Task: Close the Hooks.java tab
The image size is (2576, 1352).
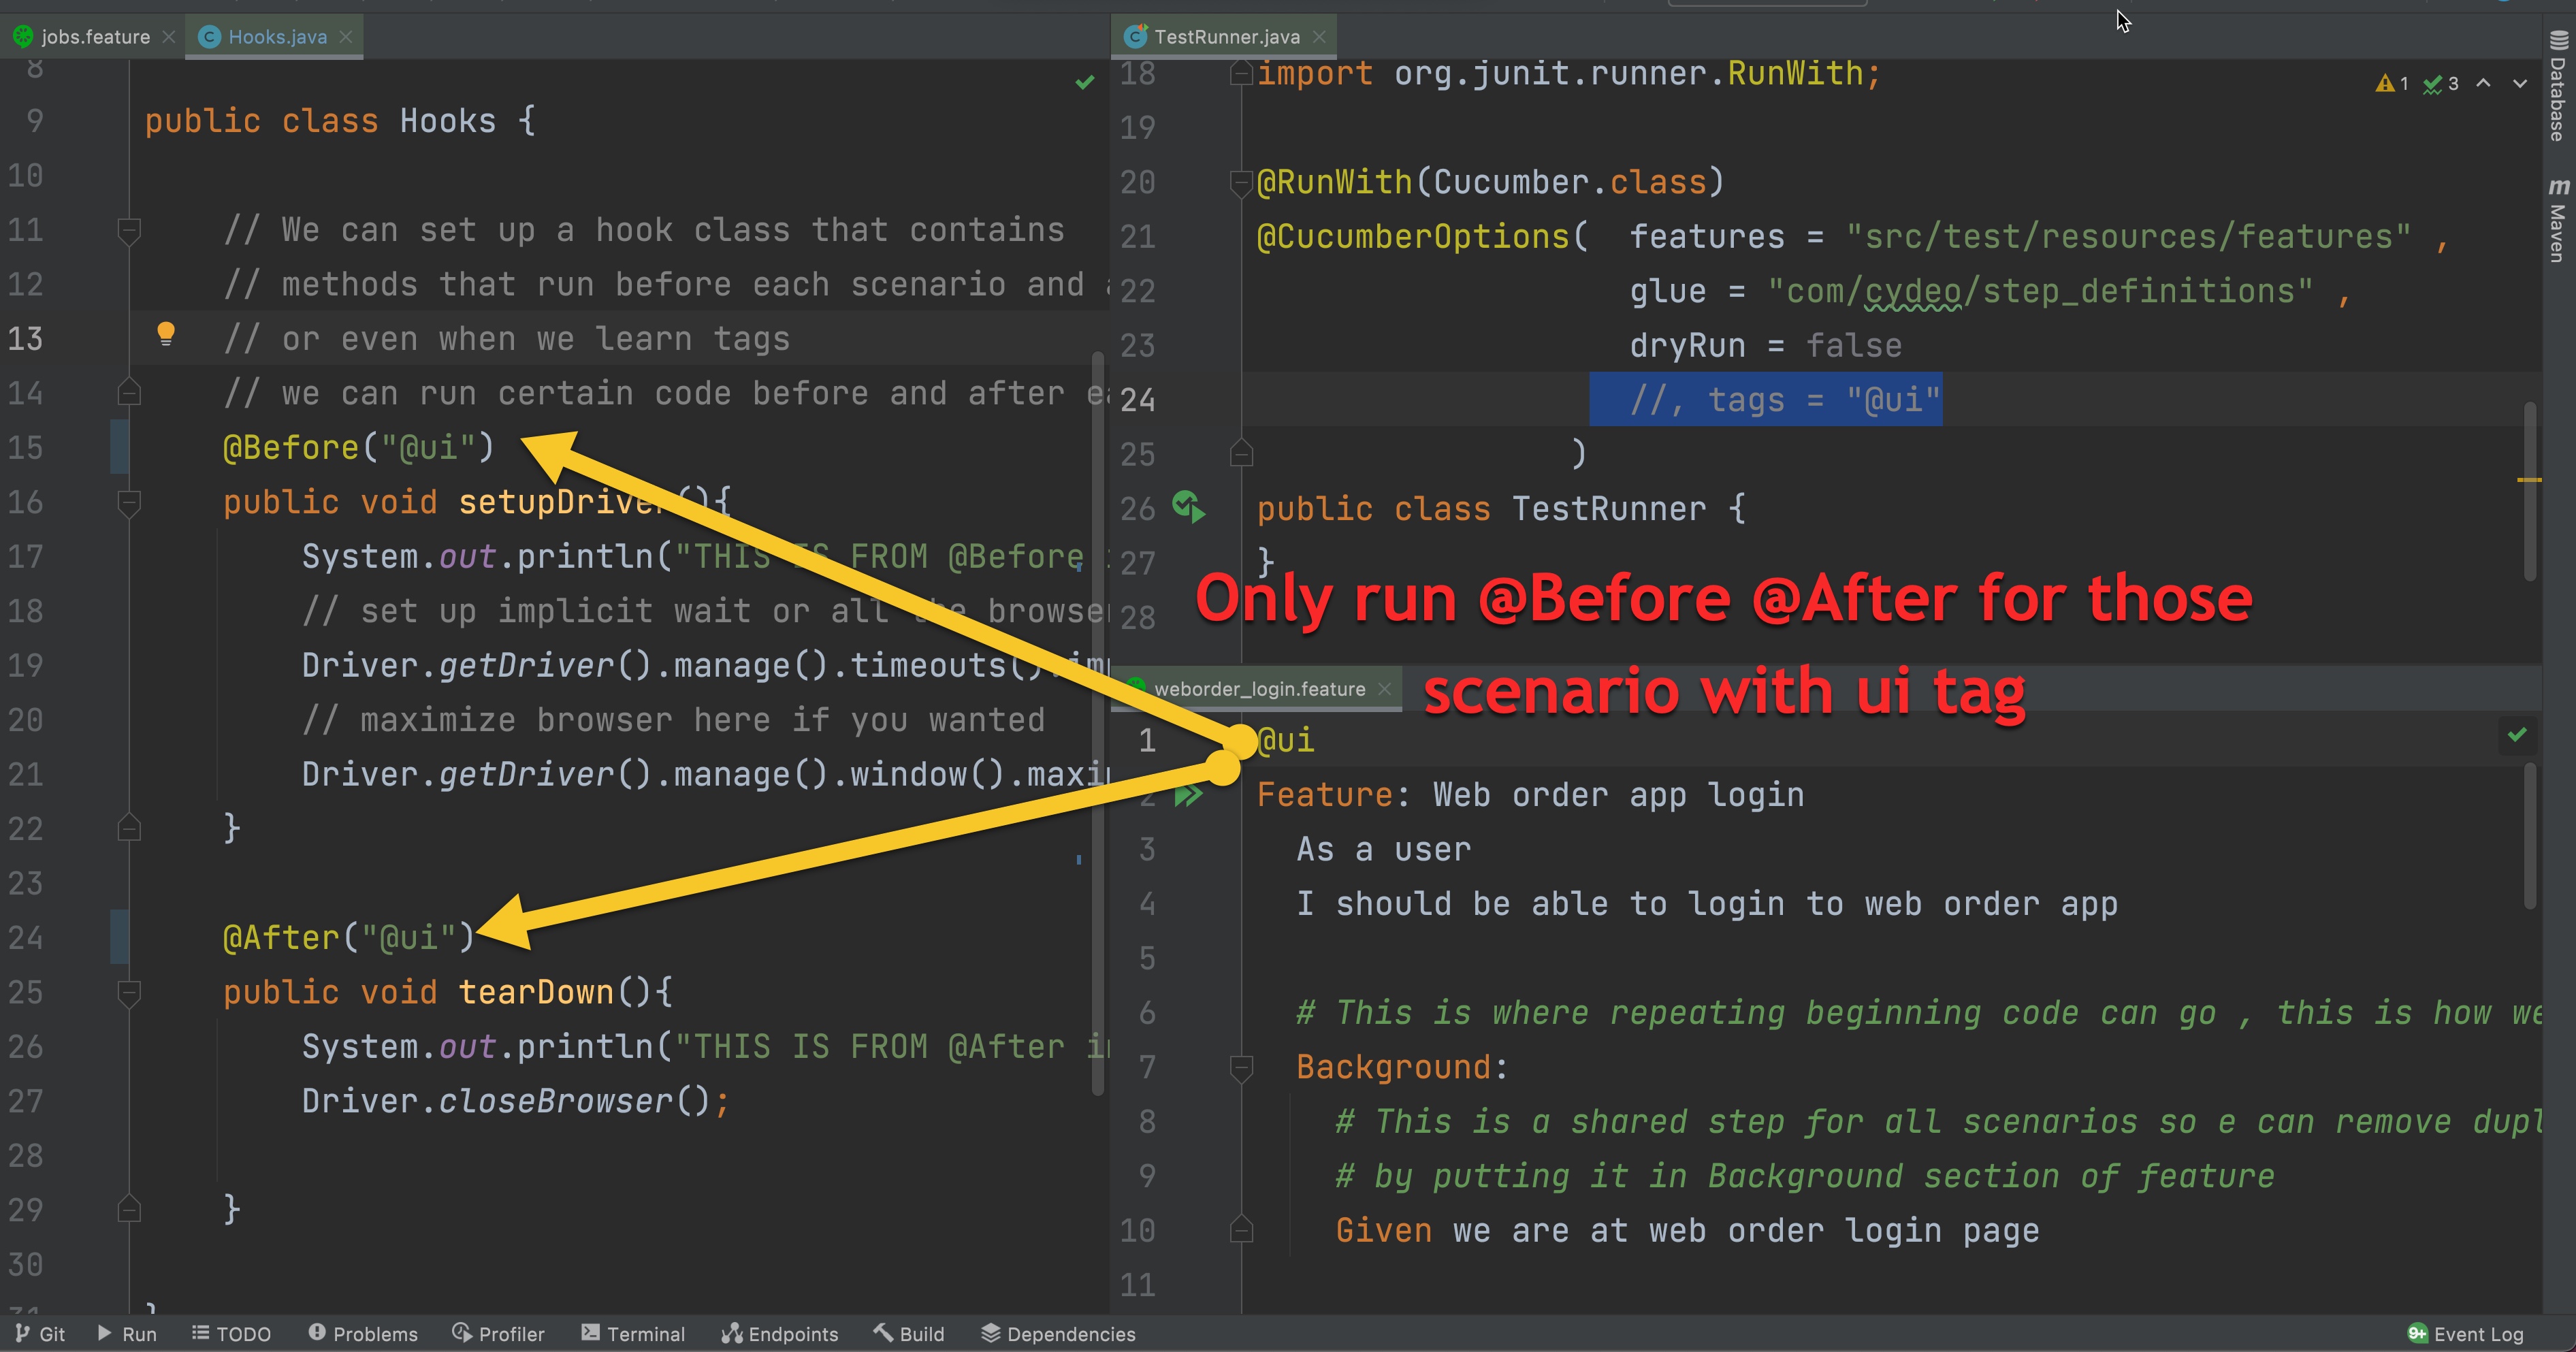Action: tap(346, 37)
